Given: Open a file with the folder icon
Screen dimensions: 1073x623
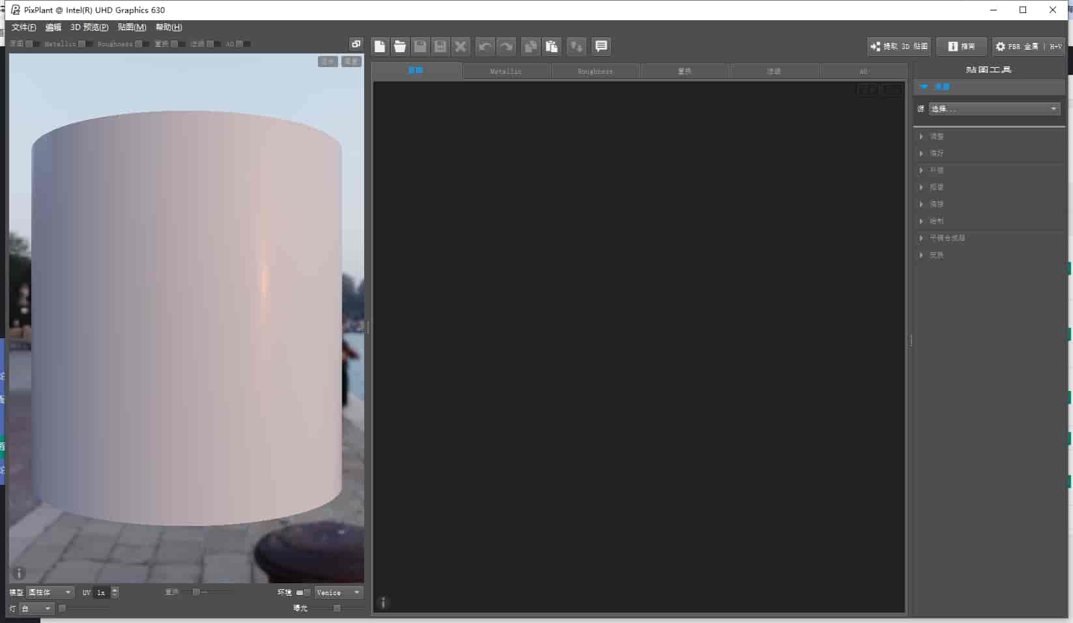Looking at the screenshot, I should (400, 46).
